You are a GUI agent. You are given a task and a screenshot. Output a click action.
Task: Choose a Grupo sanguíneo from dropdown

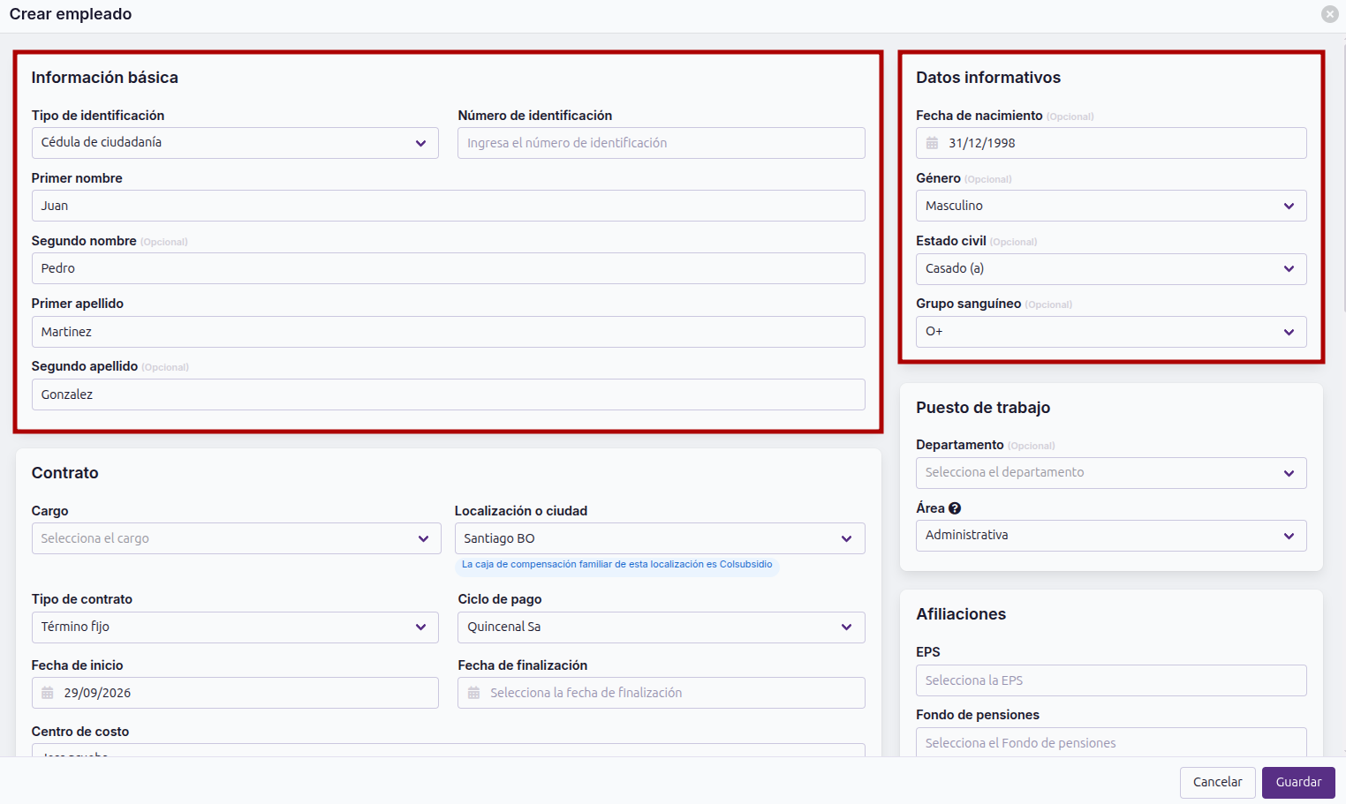tap(1111, 332)
